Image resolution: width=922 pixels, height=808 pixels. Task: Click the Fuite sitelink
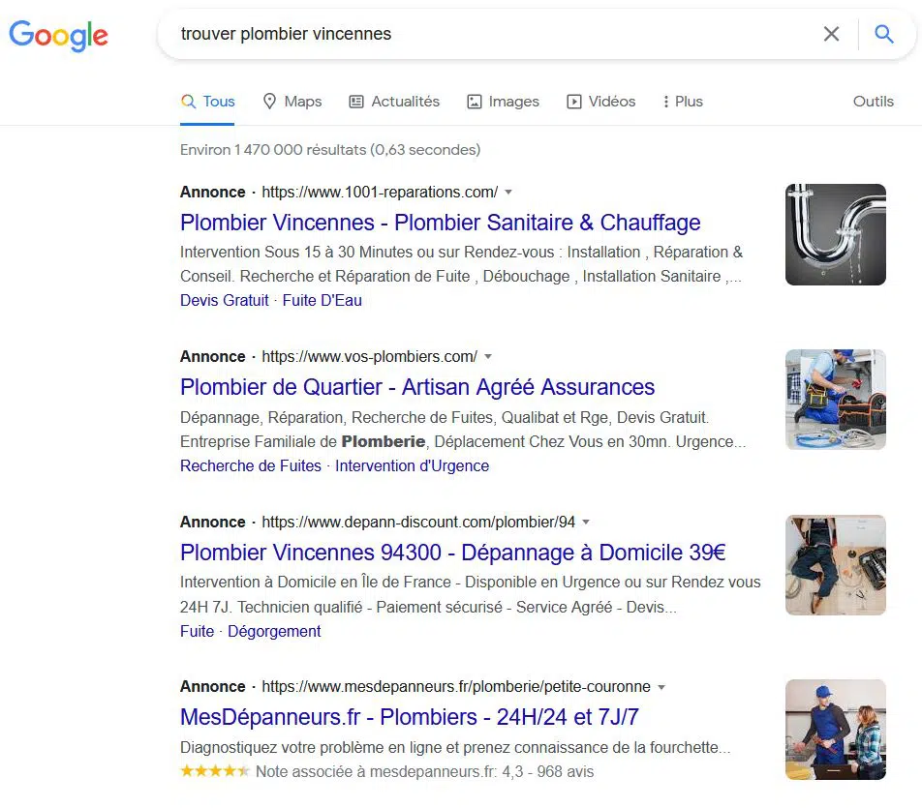point(197,631)
